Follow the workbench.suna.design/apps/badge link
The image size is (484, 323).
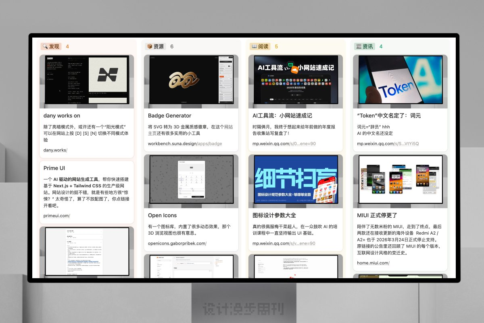point(185,144)
